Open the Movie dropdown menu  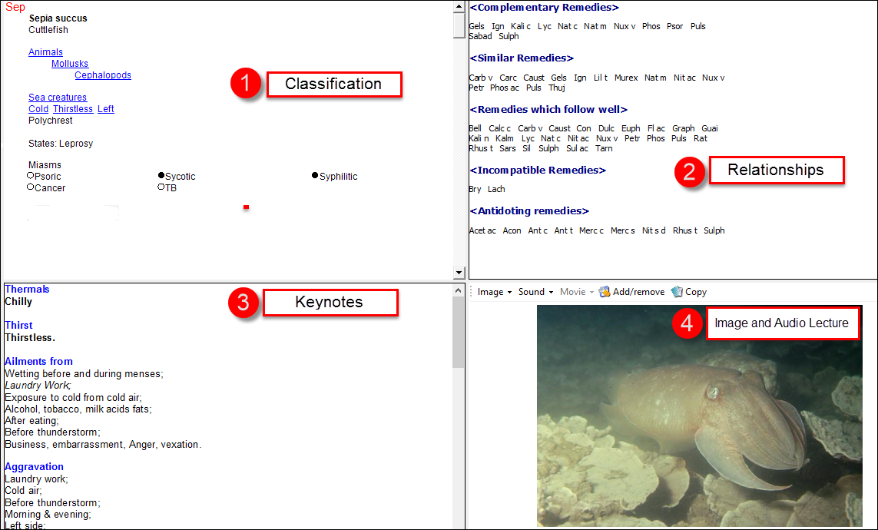(577, 292)
